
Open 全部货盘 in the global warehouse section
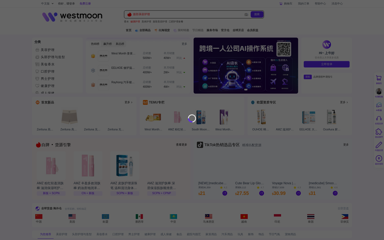tap(343, 209)
